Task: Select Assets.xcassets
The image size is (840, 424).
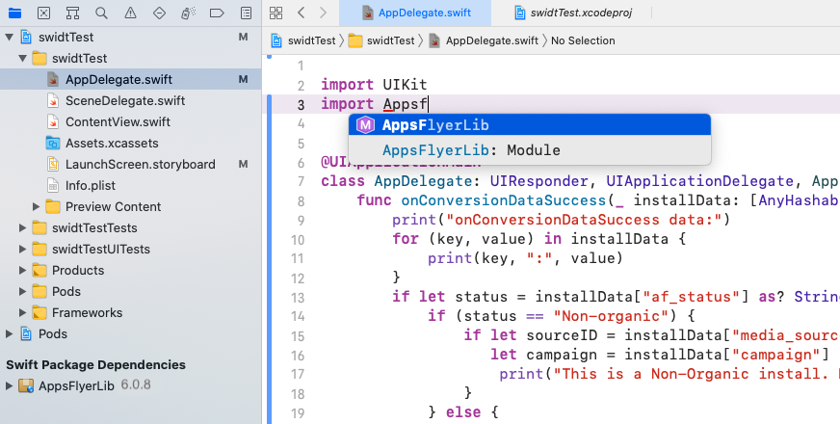Action: click(x=131, y=144)
